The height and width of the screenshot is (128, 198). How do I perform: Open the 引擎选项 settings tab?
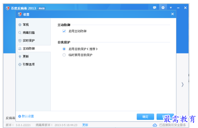click(x=34, y=64)
